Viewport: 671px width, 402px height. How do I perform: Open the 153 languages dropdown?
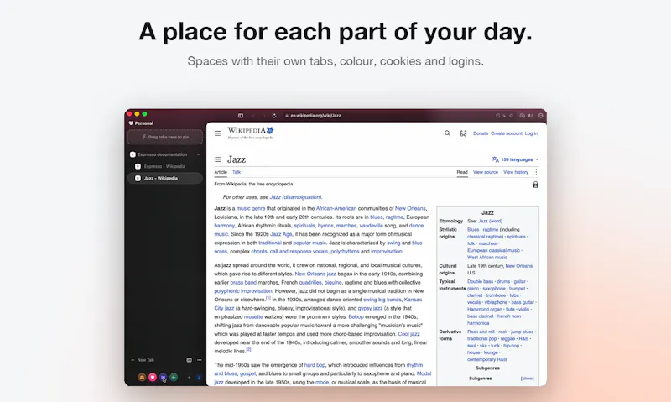pos(515,159)
